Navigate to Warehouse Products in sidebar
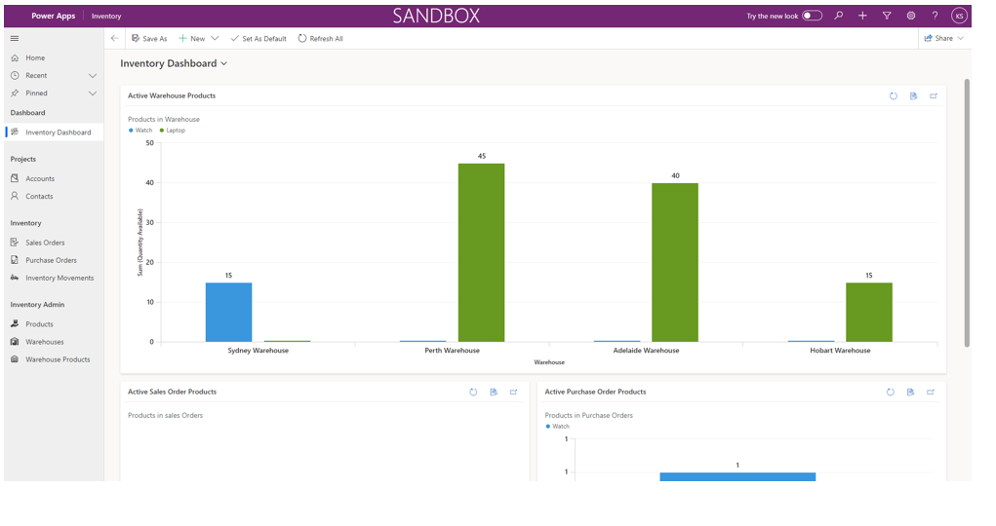 [58, 359]
